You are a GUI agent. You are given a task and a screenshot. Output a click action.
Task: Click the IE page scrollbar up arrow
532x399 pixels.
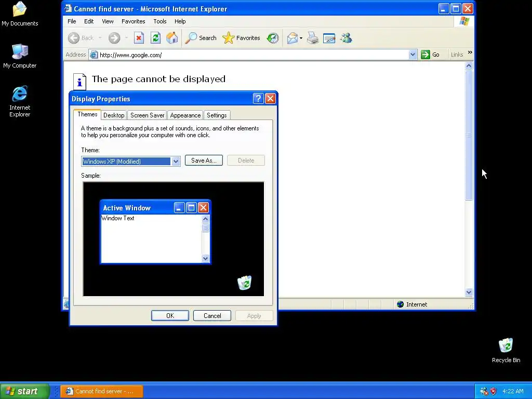tap(469, 66)
